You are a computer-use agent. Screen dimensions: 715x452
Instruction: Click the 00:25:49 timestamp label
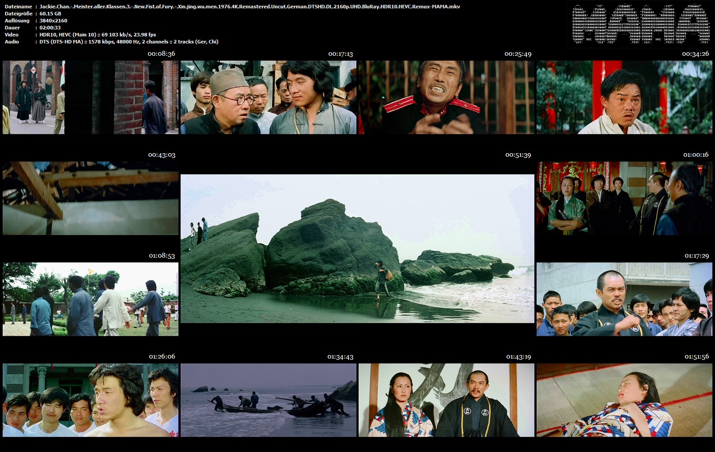tap(518, 54)
